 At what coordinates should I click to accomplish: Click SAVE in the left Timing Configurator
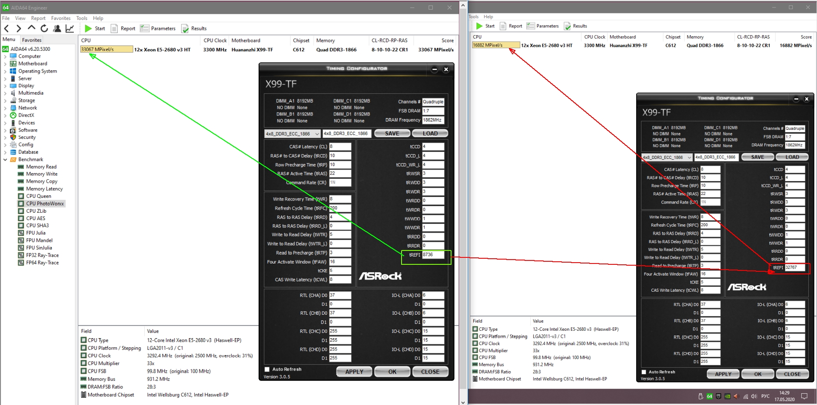click(x=392, y=134)
